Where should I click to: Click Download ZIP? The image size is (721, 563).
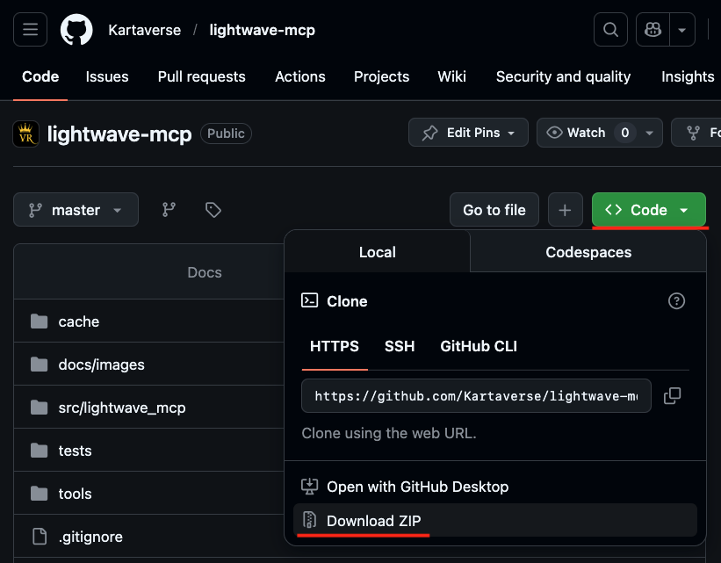(495, 520)
